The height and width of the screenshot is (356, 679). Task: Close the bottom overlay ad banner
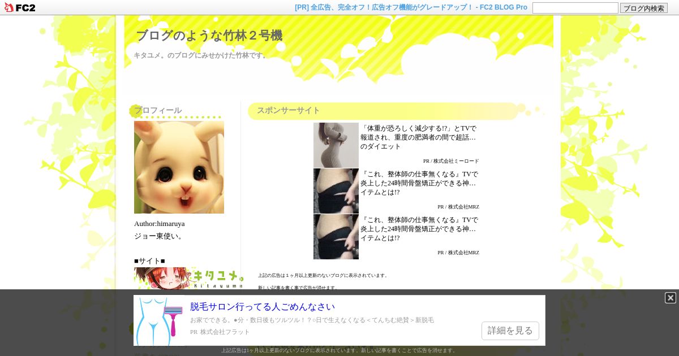point(671,298)
